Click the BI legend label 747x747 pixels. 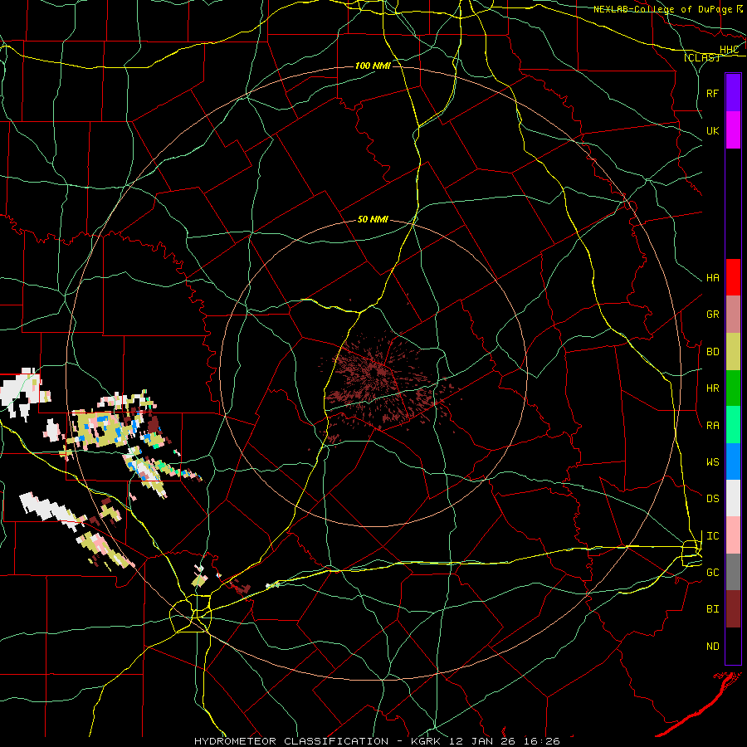coord(712,609)
